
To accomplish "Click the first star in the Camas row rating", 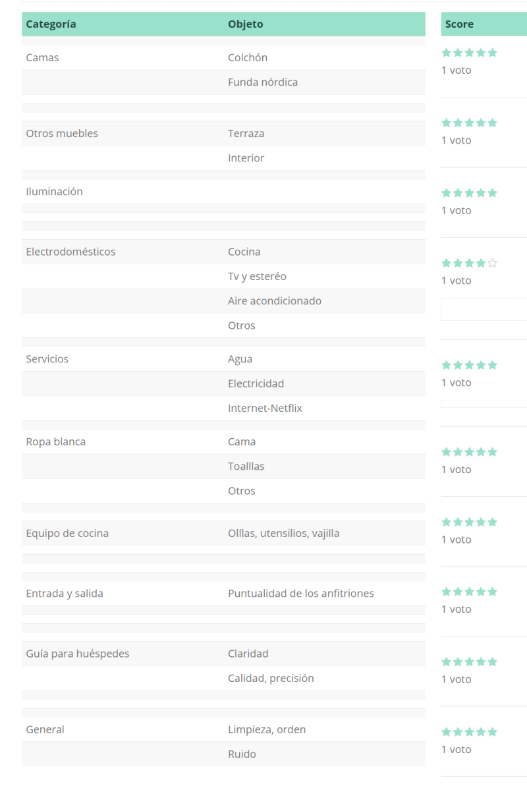I will coord(447,53).
